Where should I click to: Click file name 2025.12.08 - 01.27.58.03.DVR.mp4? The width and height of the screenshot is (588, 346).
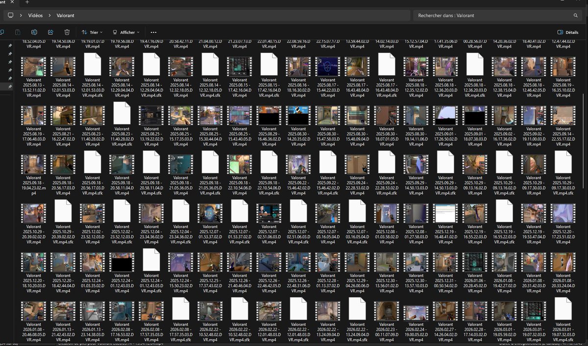(x=416, y=234)
